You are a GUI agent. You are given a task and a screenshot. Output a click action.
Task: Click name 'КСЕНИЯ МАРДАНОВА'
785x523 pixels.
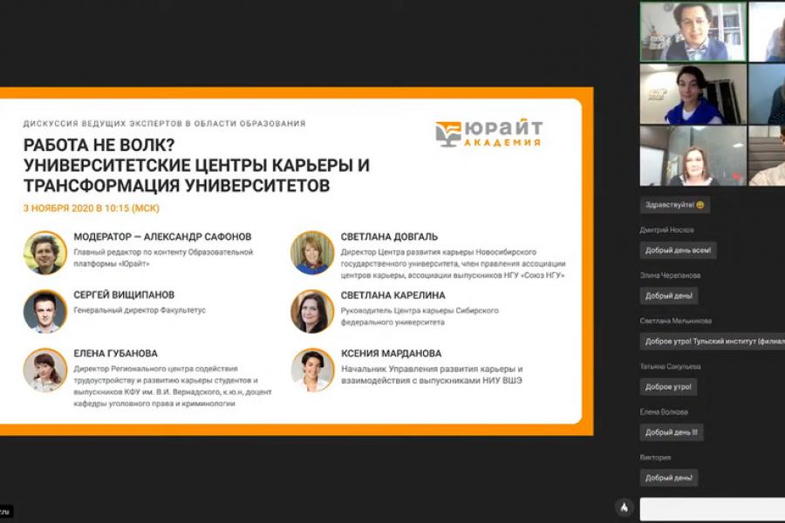tap(392, 353)
